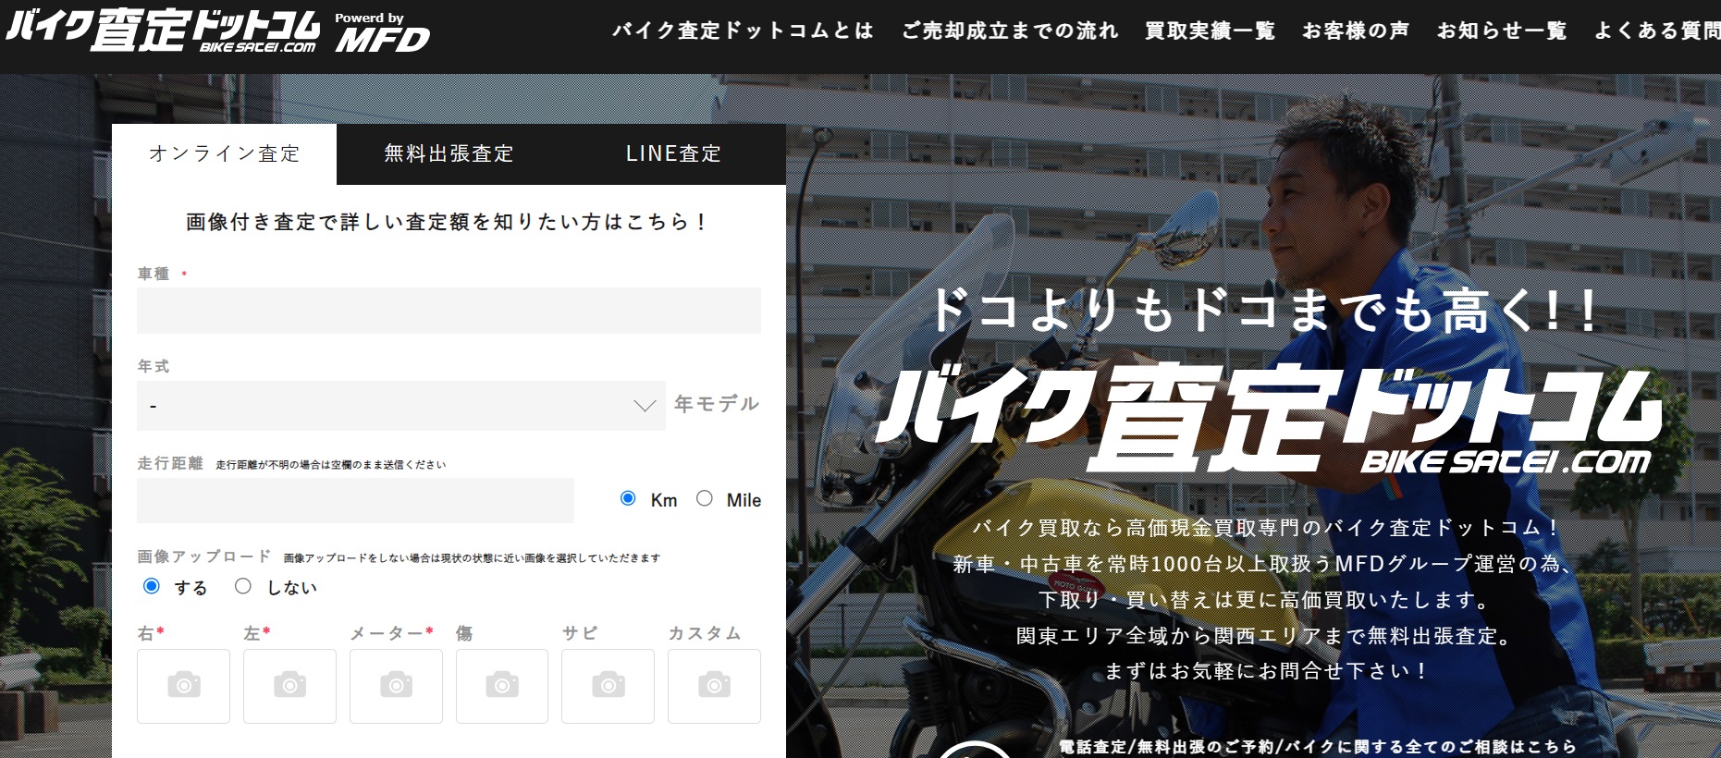
Task: Click the large バイク査定ドットコム hero logo
Action: (1267, 418)
